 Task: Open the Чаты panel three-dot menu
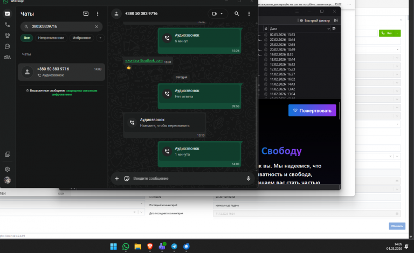tap(98, 13)
